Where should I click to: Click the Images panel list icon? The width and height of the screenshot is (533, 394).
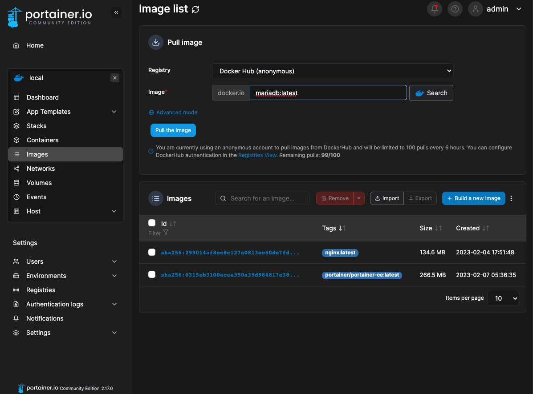pyautogui.click(x=156, y=198)
